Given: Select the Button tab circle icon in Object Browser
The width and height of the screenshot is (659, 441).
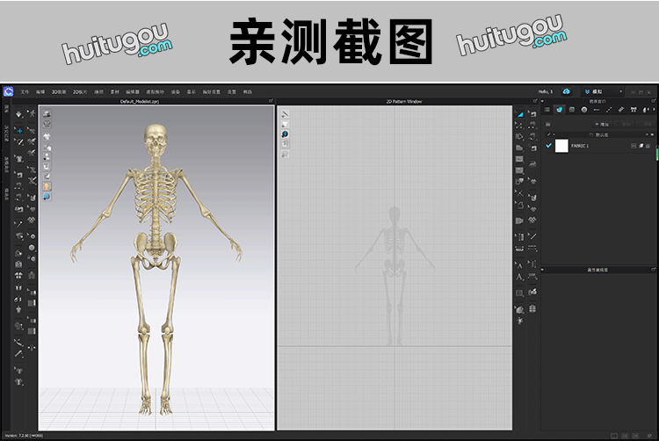Looking at the screenshot, I should (583, 110).
